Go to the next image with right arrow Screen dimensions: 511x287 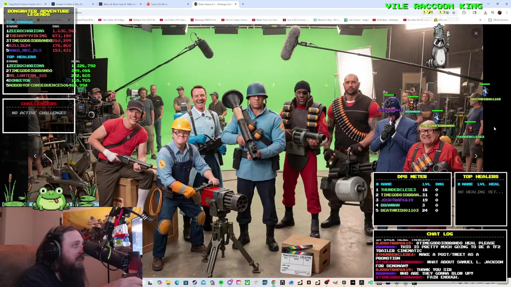point(476,156)
